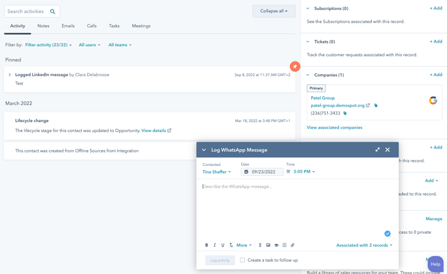Open the Collapse all dropdown
The height and width of the screenshot is (274, 447).
pyautogui.click(x=273, y=11)
